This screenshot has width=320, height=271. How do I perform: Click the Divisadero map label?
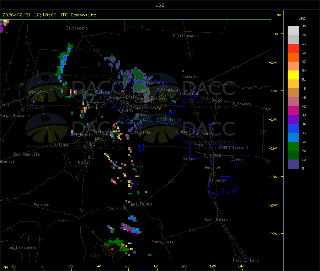[77, 28]
